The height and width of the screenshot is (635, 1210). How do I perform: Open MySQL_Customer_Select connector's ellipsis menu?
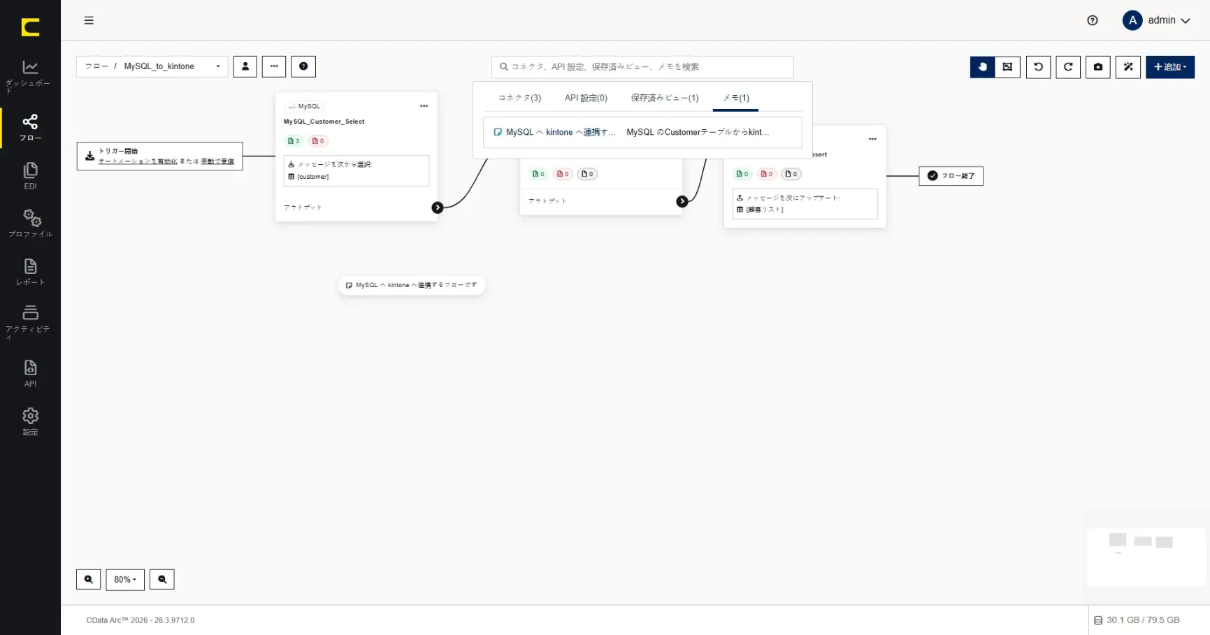click(424, 106)
